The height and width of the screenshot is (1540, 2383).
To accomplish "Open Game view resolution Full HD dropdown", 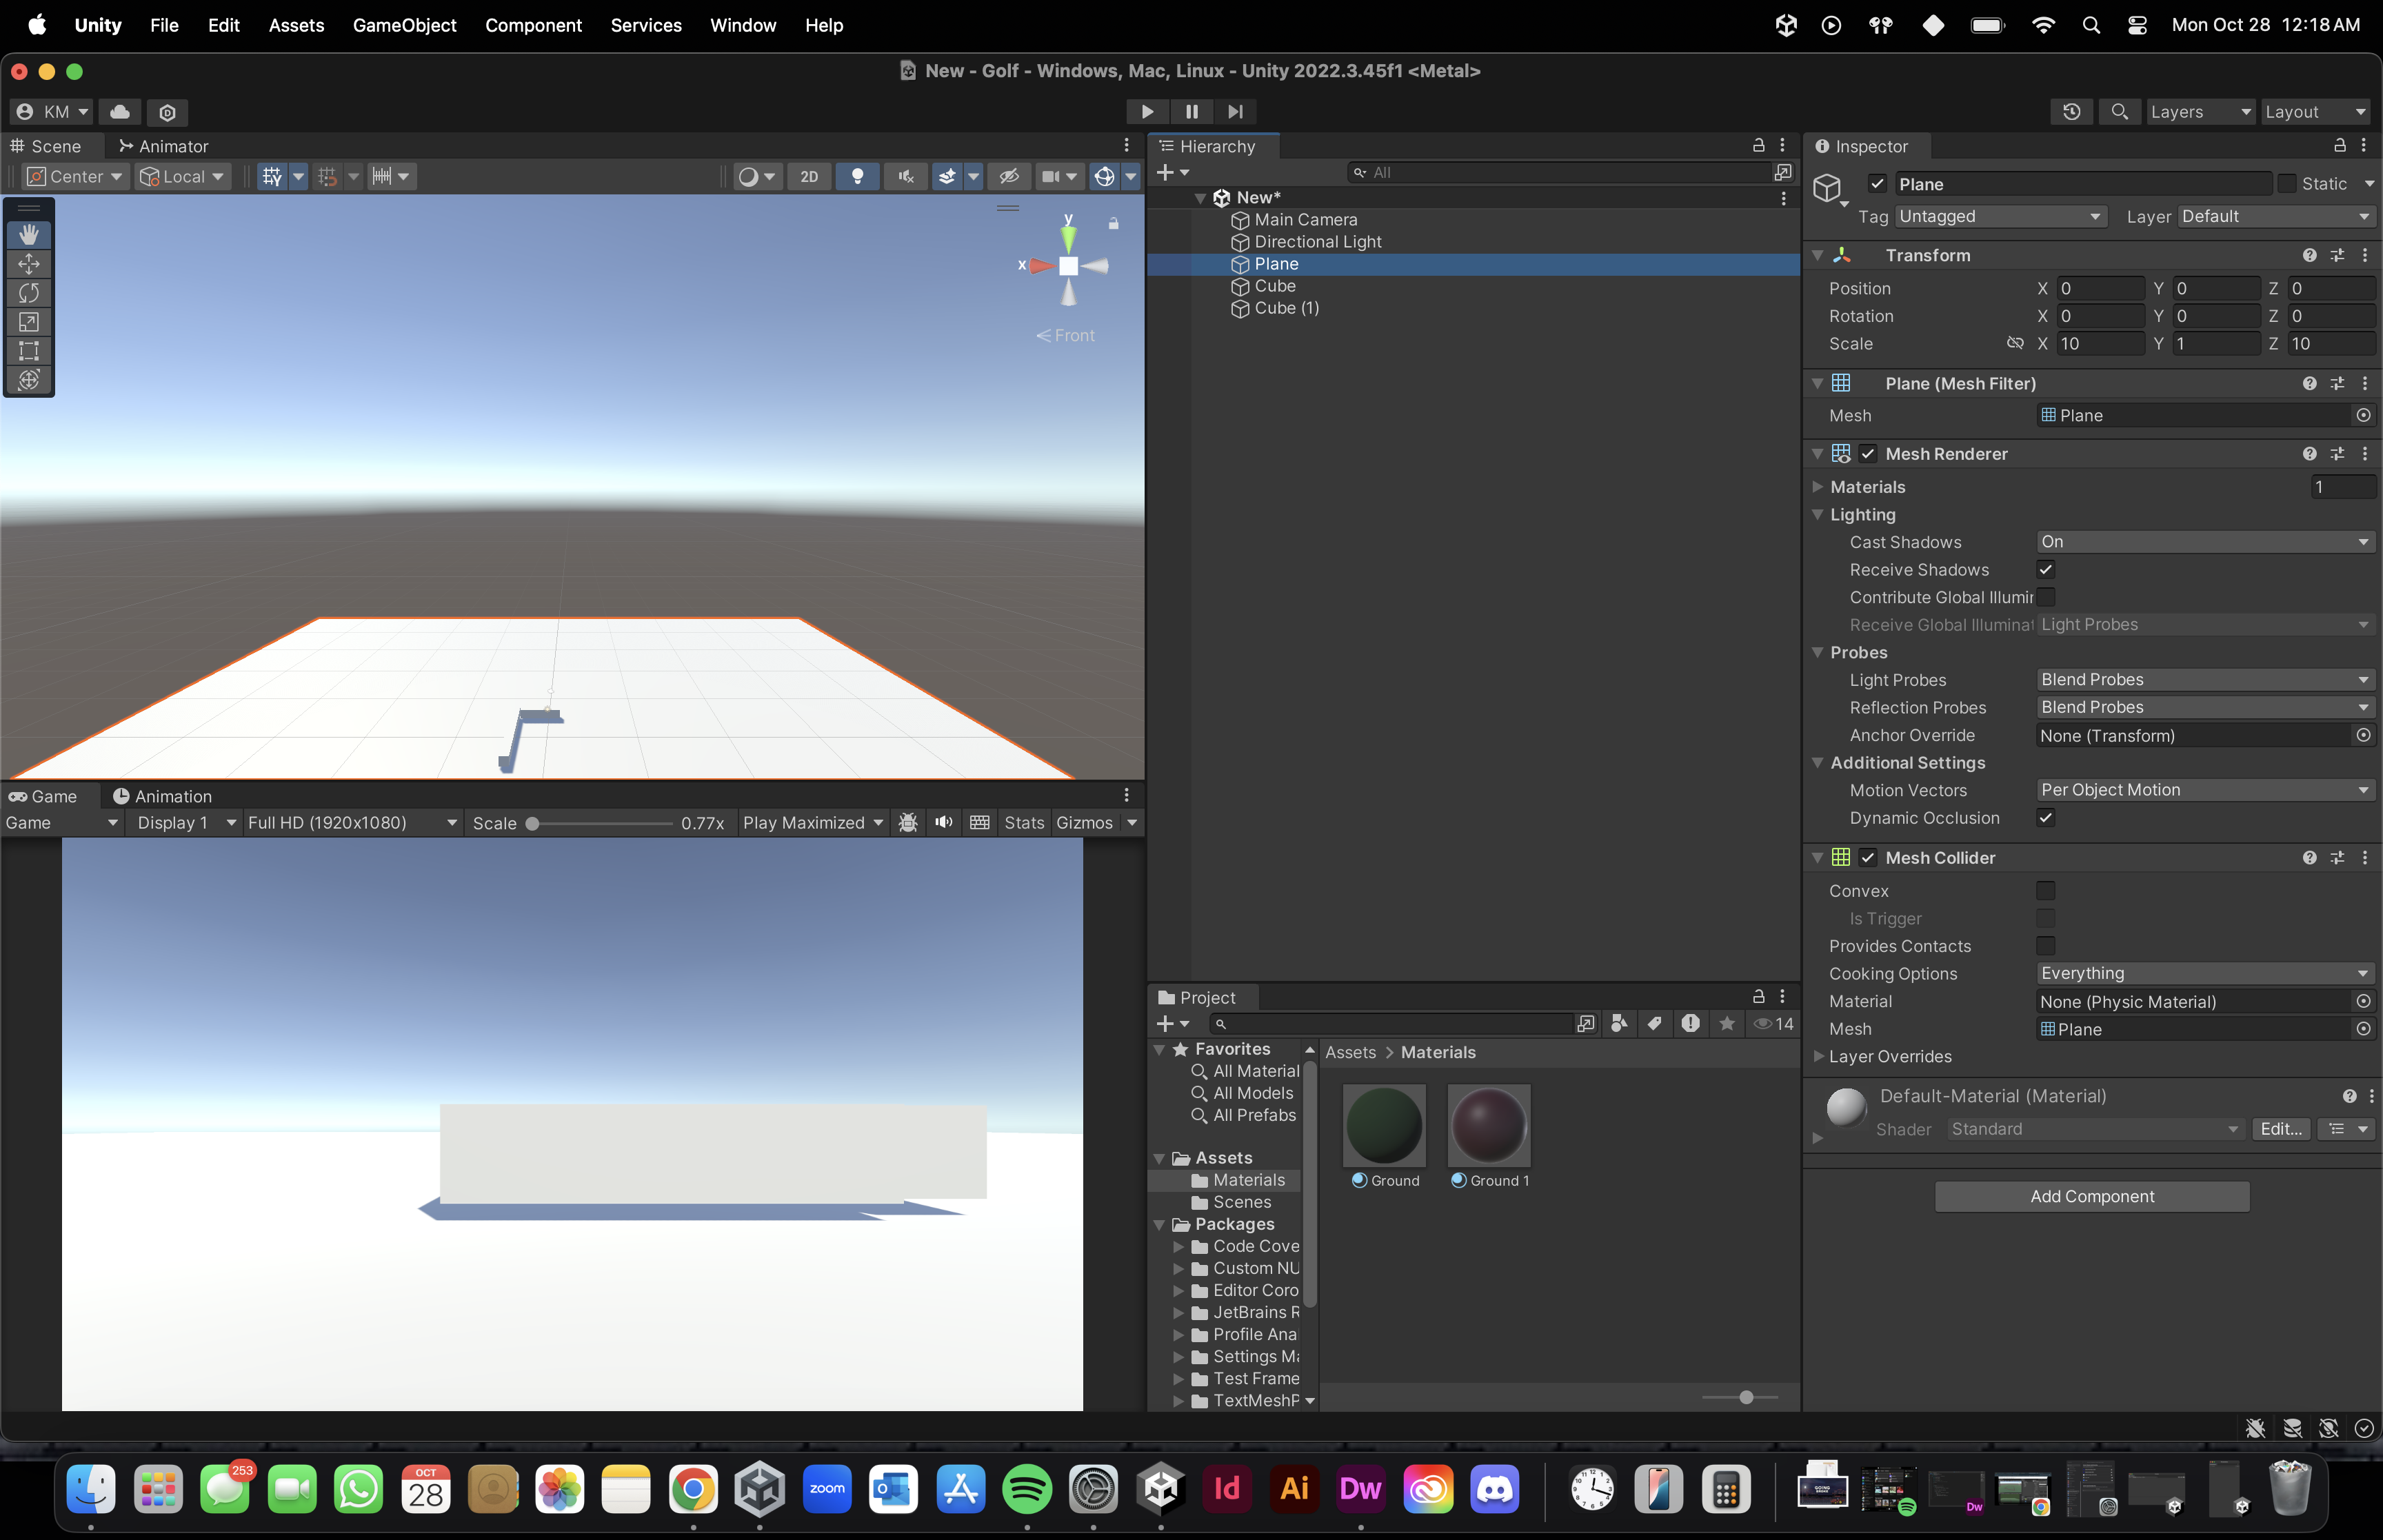I will (352, 822).
